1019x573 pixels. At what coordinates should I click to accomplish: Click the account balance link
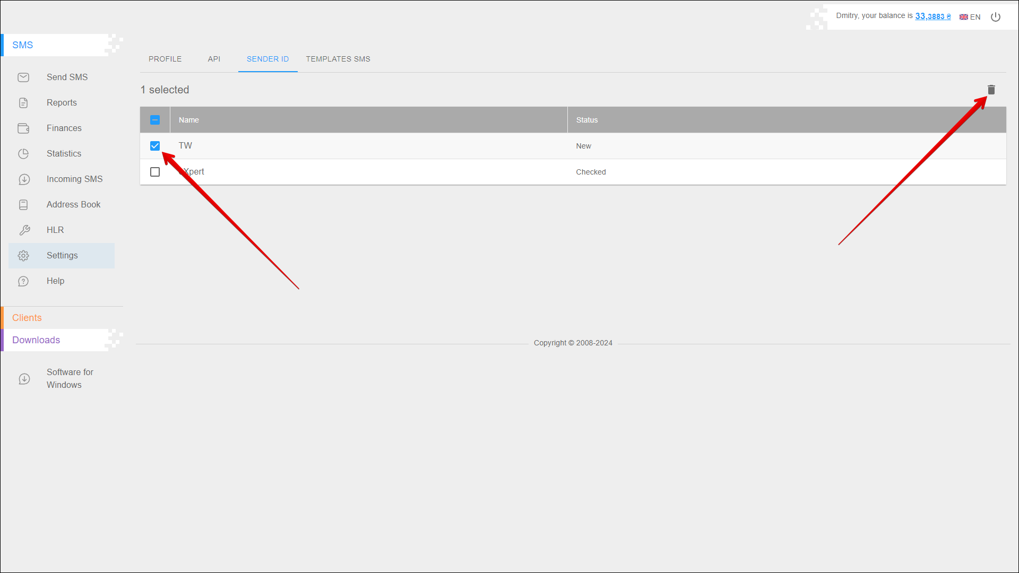tap(932, 16)
